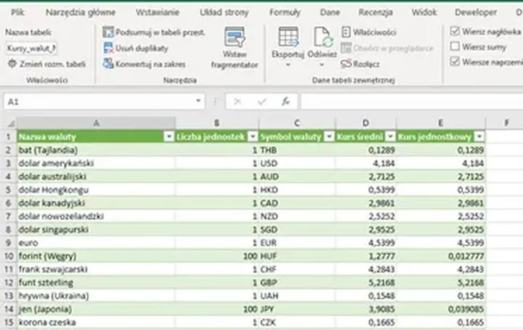
Task: Expand the Name Box dropdown arrow
Action: 199,102
